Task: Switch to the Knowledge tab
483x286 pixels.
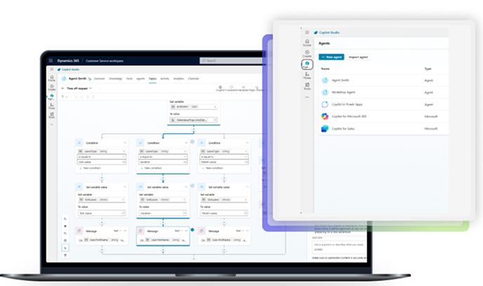Action: 116,79
